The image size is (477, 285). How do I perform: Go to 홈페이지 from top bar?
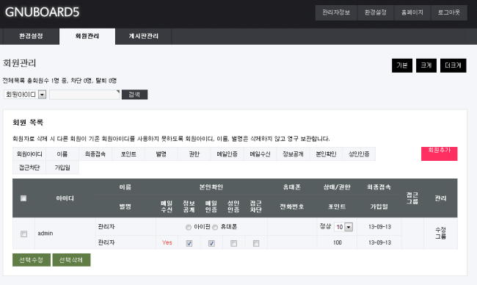(412, 12)
